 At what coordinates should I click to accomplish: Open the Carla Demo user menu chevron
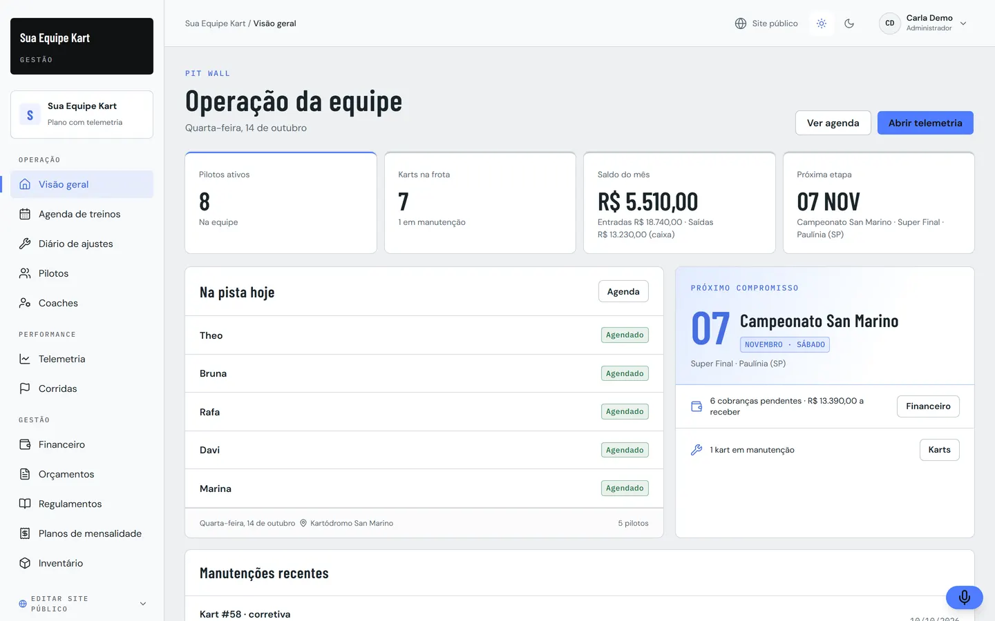click(x=963, y=23)
